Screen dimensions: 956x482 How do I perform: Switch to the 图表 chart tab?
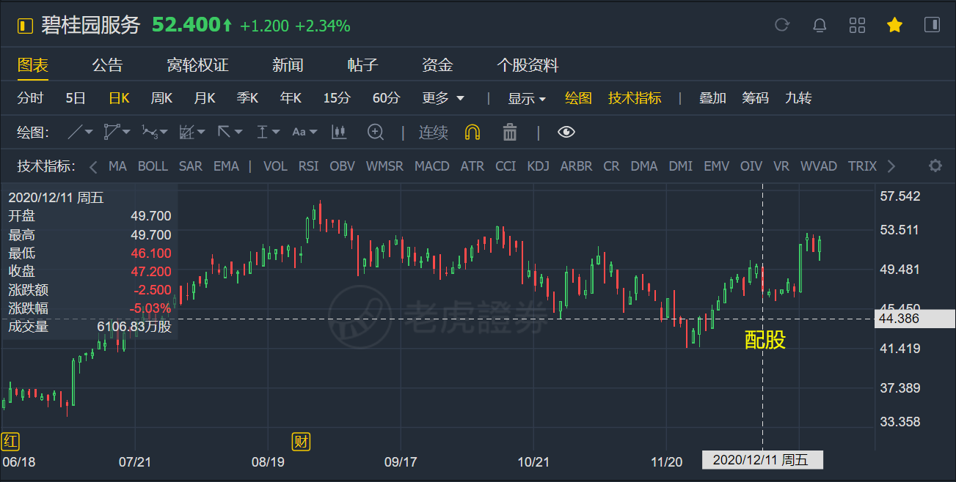33,65
